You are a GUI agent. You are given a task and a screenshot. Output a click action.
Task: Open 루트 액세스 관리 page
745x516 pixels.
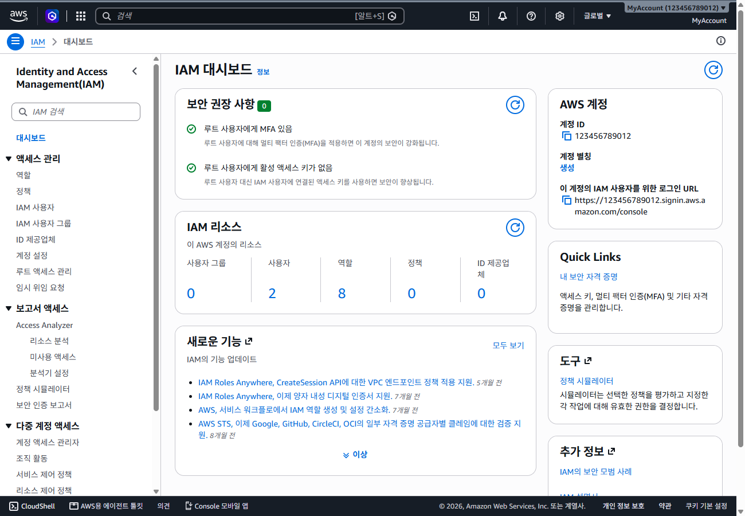pyautogui.click(x=44, y=271)
